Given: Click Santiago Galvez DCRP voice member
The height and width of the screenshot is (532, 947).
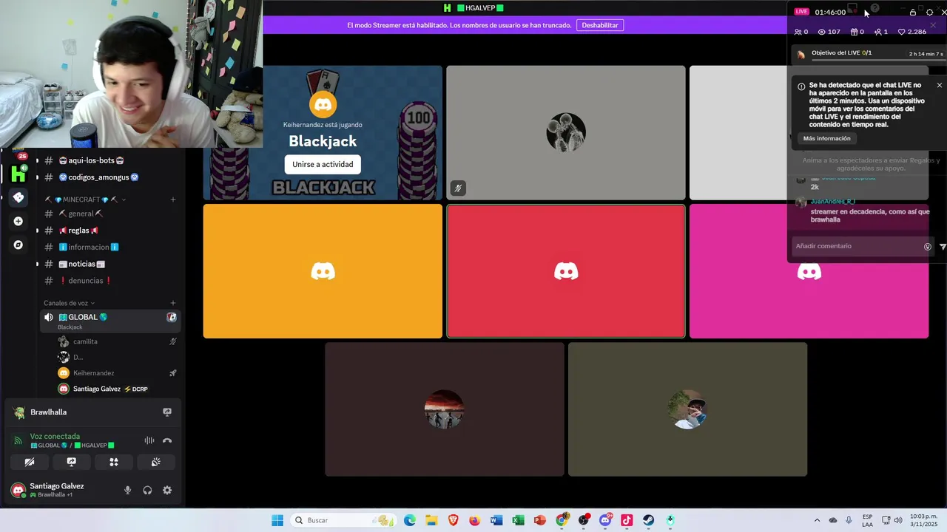Looking at the screenshot, I should (118, 389).
